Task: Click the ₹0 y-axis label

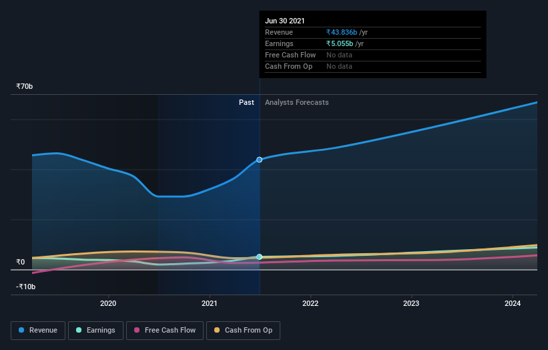Action: point(21,262)
